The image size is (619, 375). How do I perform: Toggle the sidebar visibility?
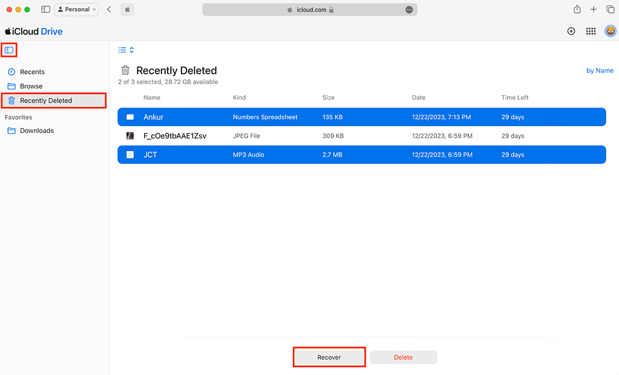pyautogui.click(x=9, y=50)
